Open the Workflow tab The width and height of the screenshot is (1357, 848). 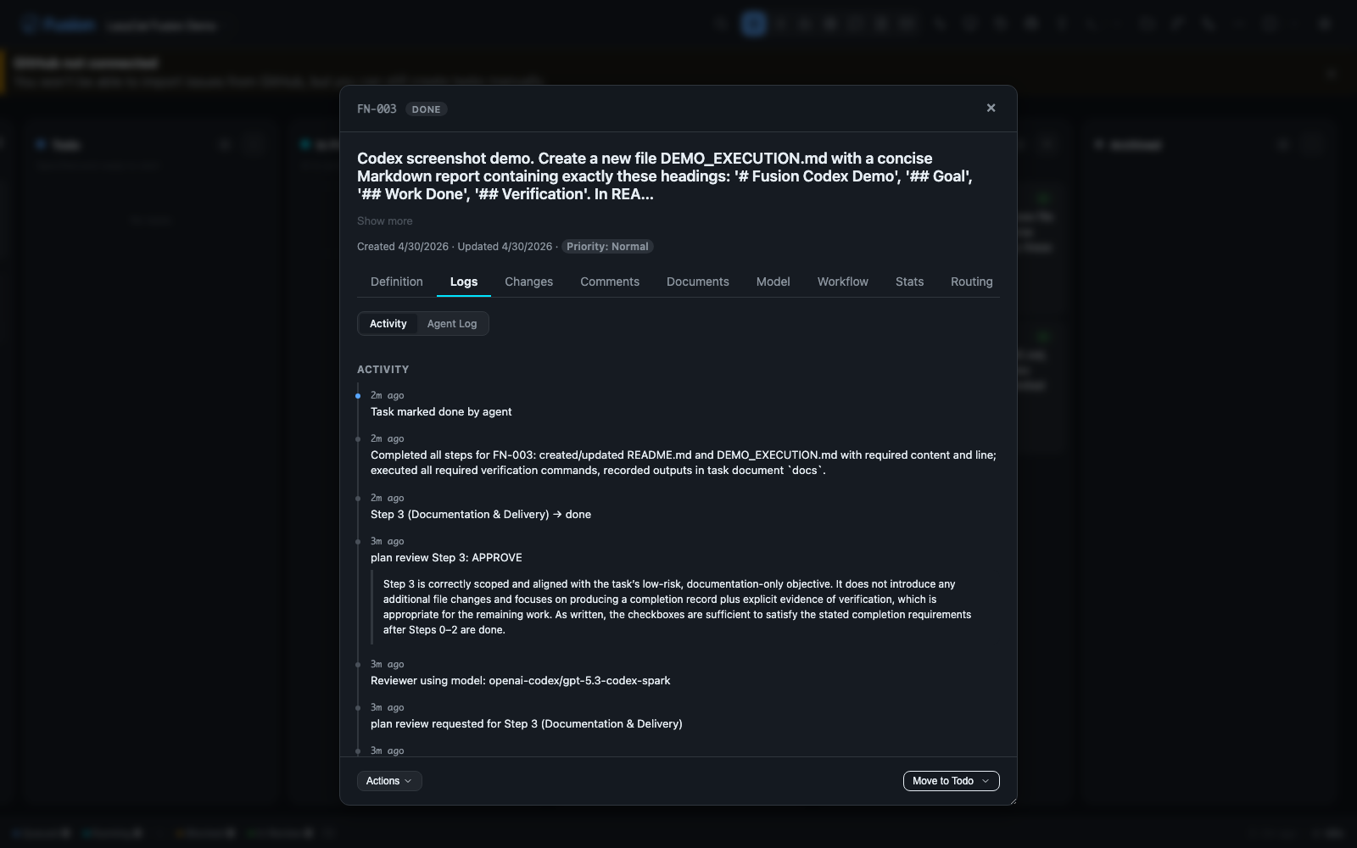[x=842, y=282]
